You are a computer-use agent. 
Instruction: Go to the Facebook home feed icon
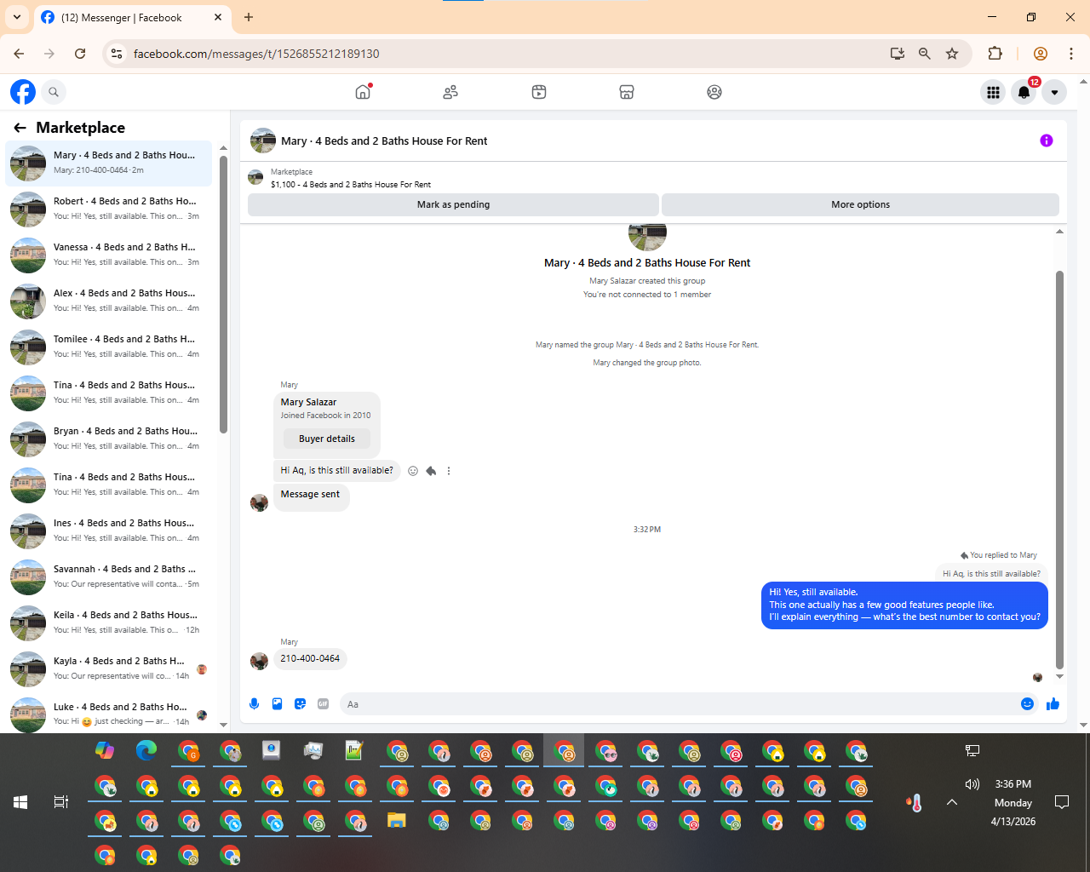363,92
